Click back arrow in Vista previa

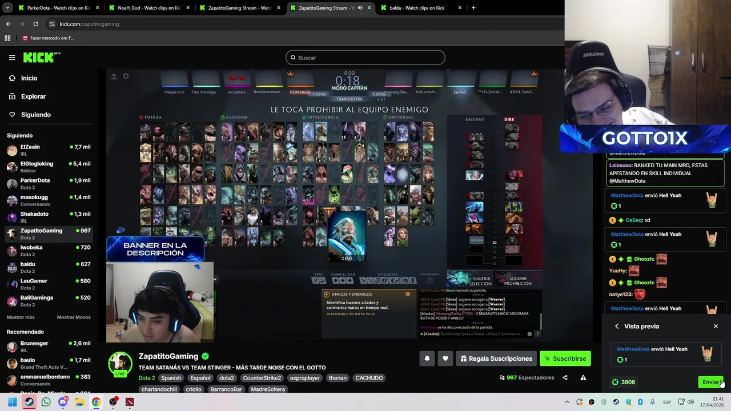coord(617,326)
